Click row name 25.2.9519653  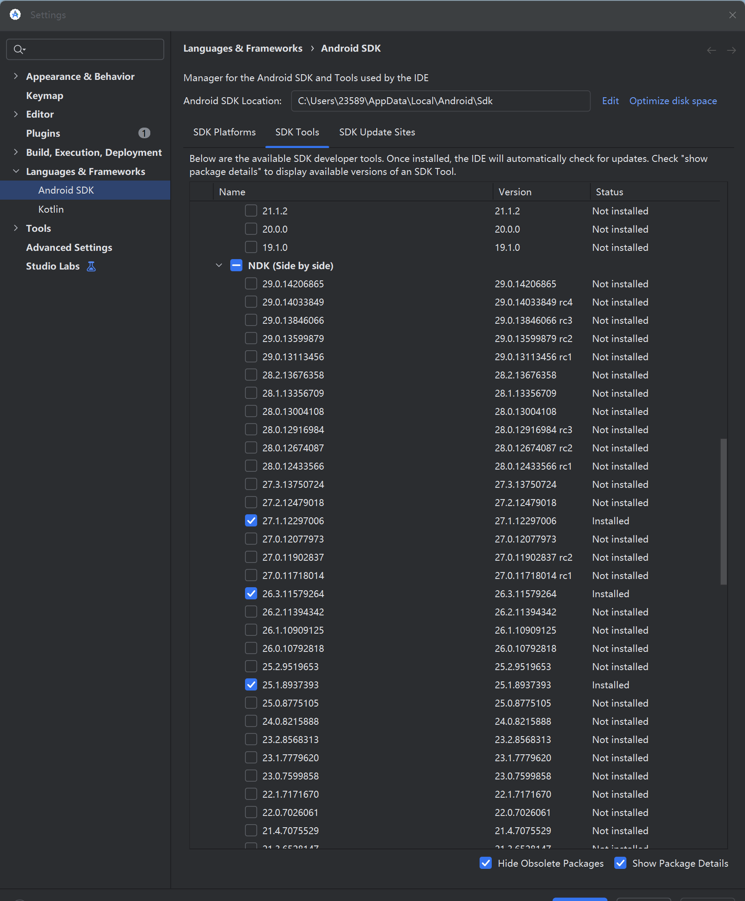pos(291,667)
